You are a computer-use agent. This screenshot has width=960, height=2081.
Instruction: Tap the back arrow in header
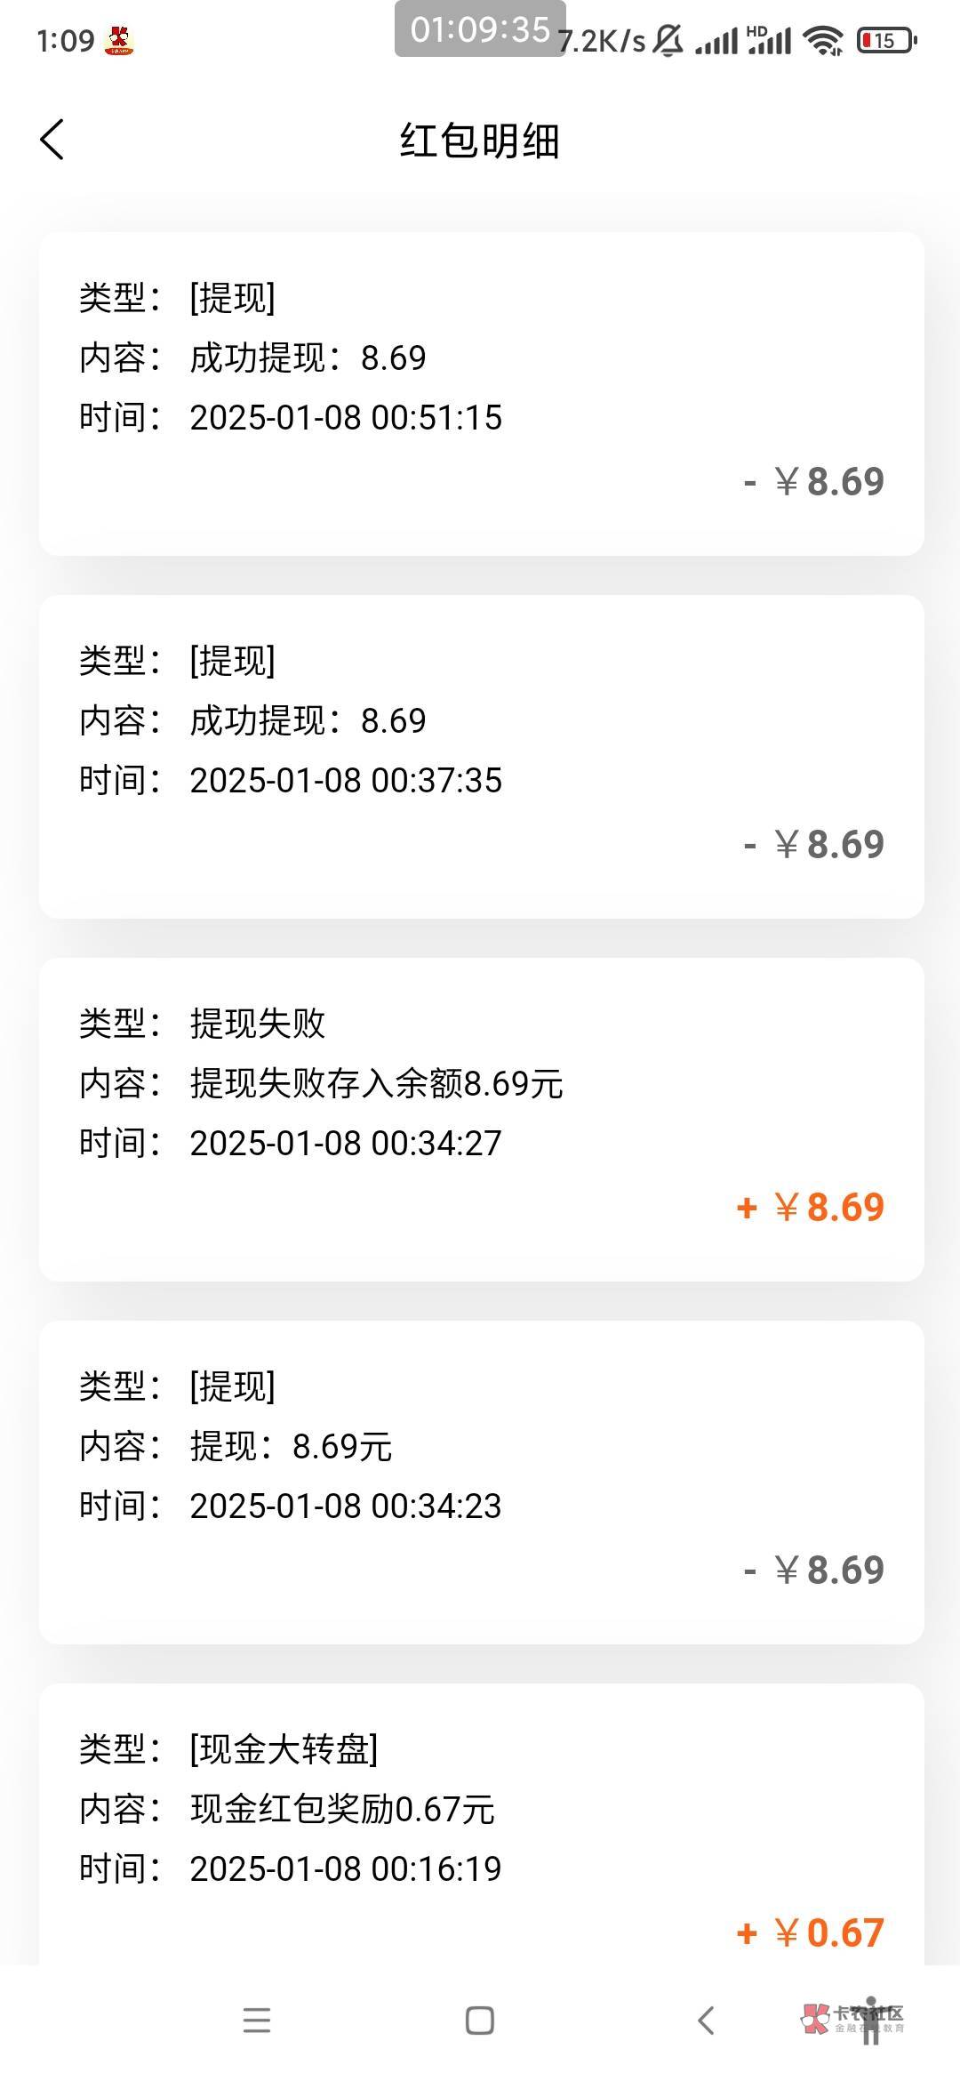[52, 141]
